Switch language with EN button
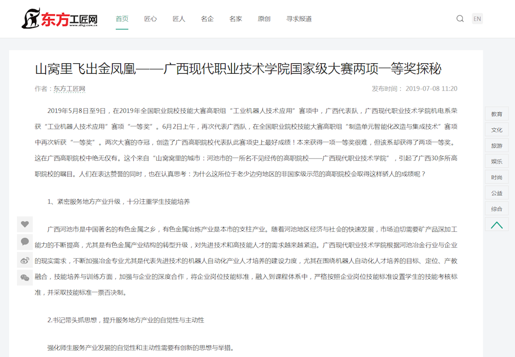 click(477, 19)
